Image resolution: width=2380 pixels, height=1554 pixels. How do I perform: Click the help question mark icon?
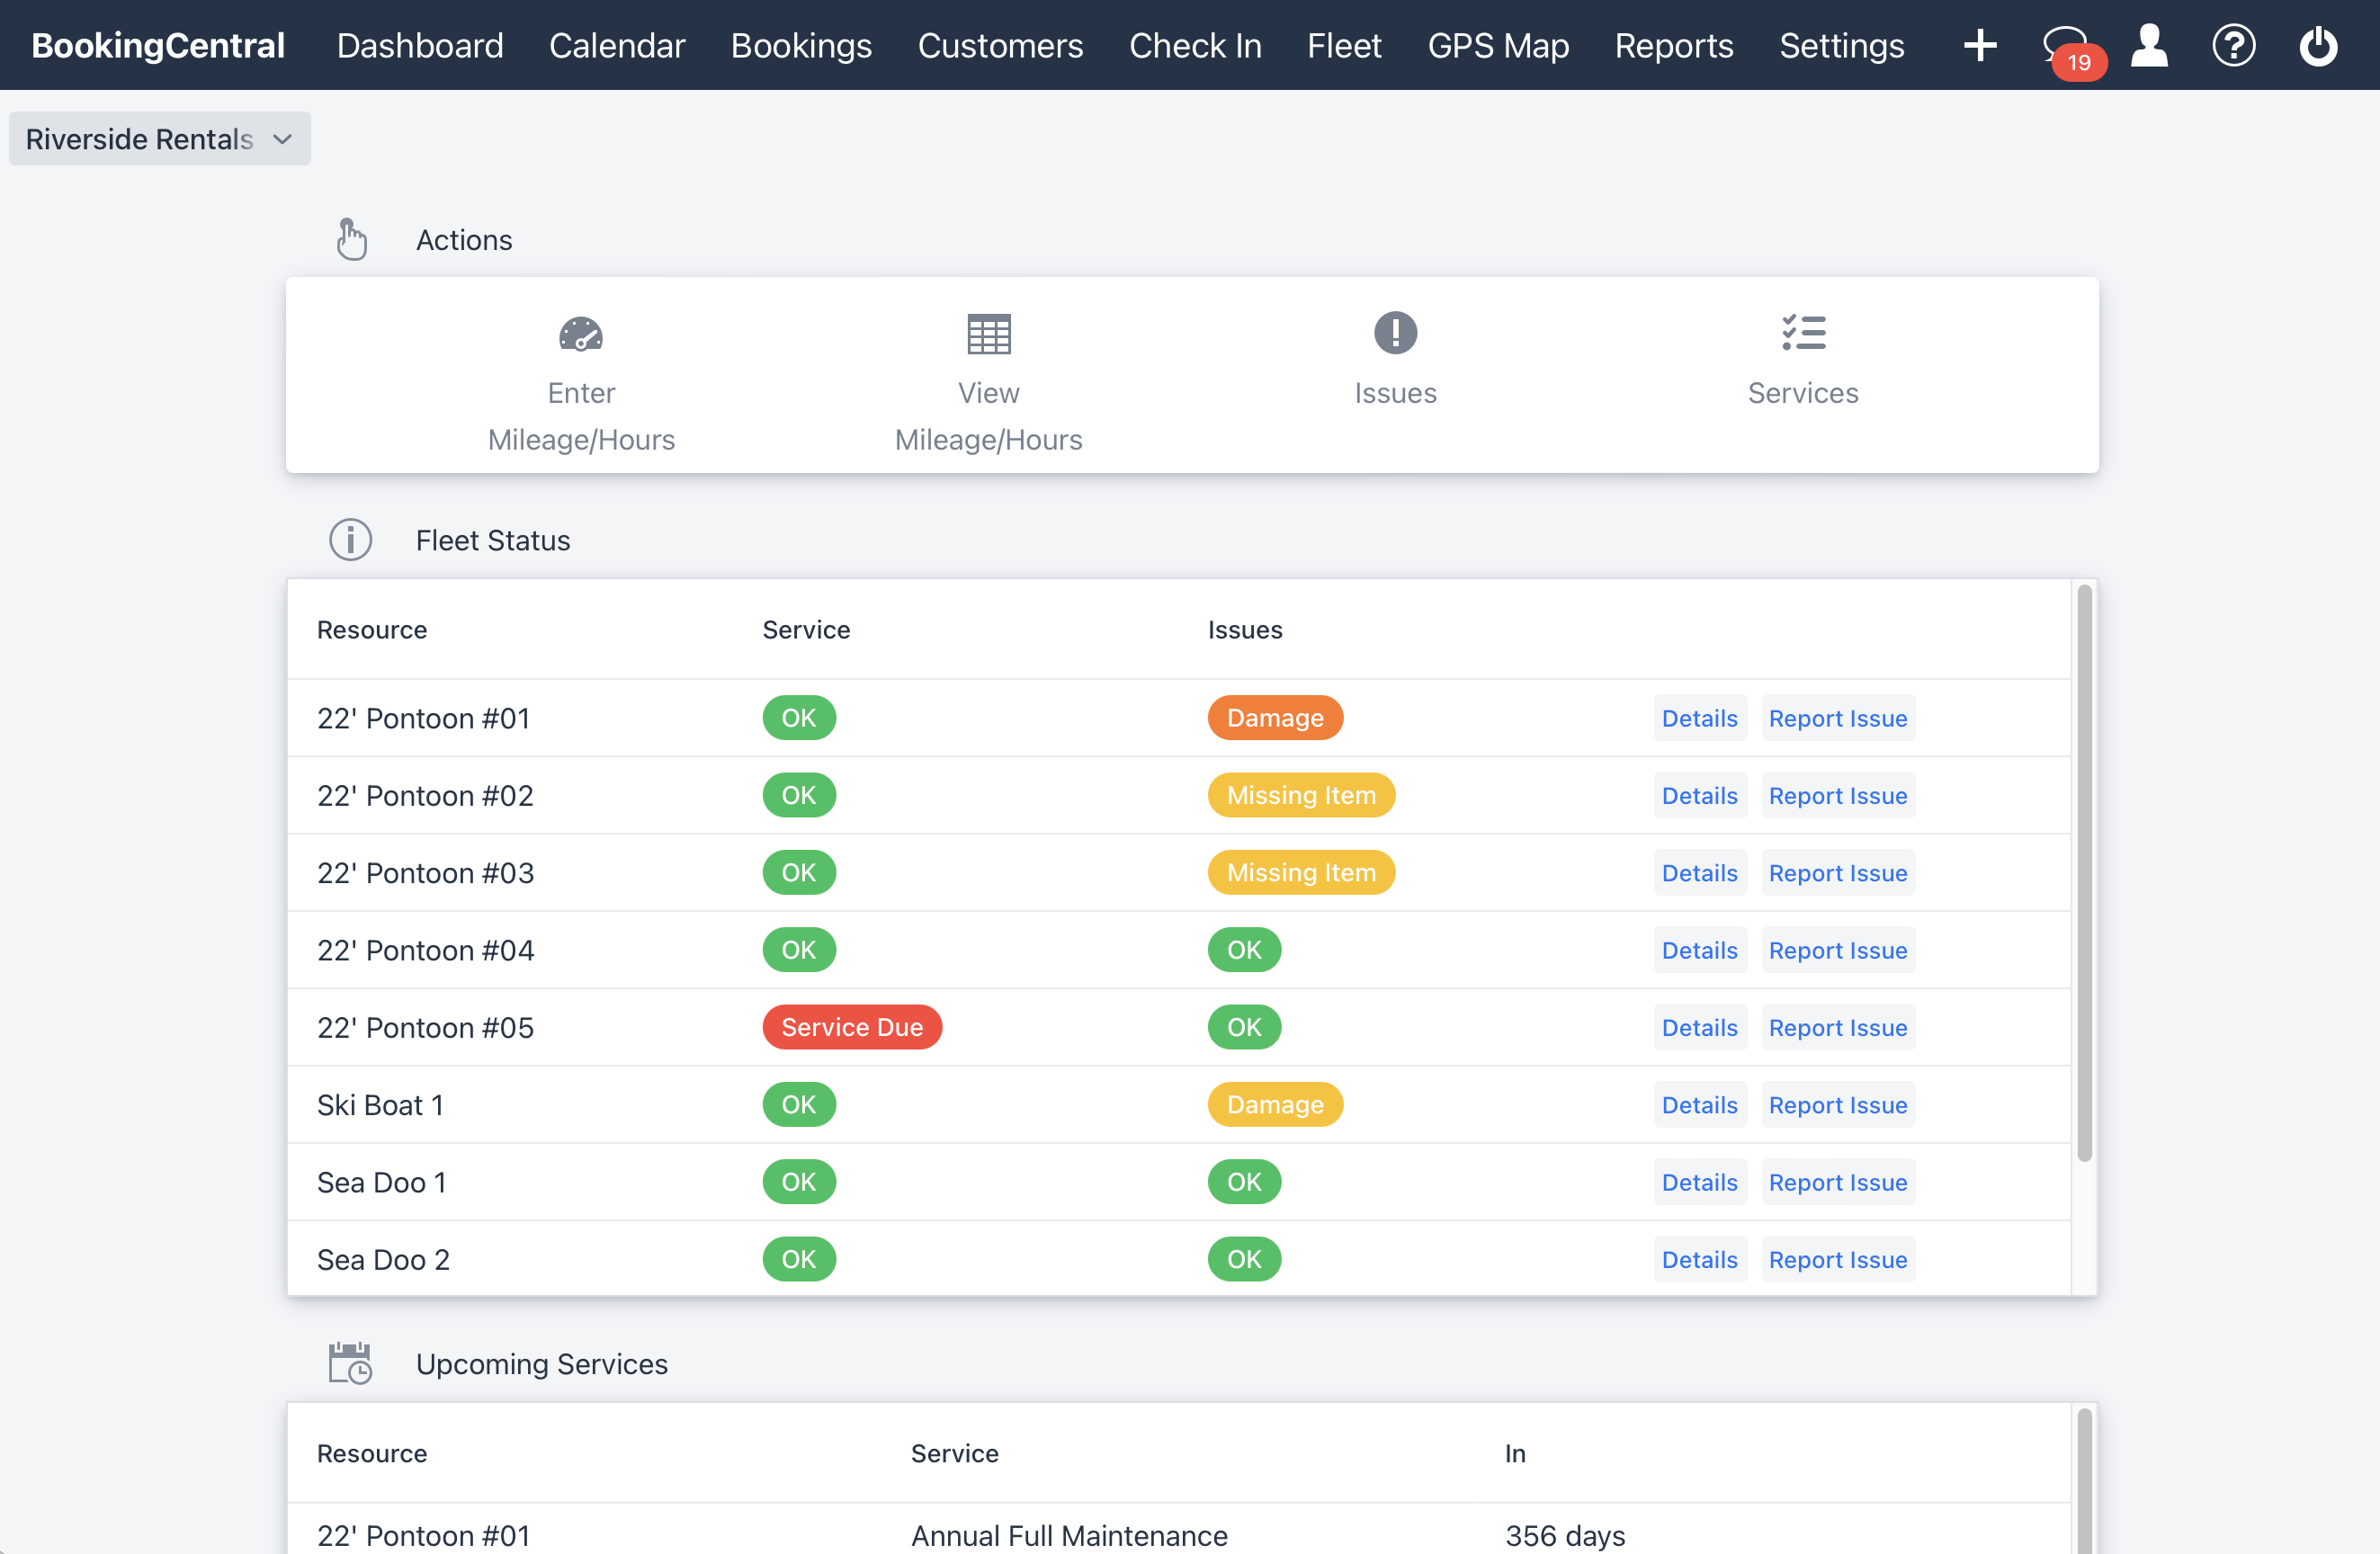tap(2233, 45)
